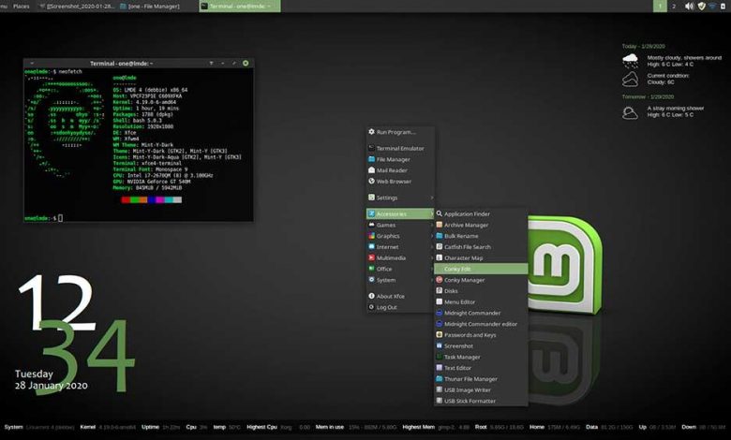Expand the Internet submenu
Screen dimensions: 731x440
coord(400,247)
